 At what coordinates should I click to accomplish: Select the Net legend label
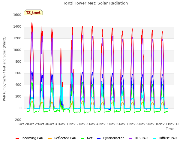pos(90,138)
